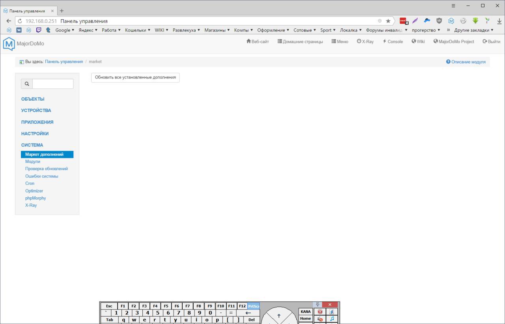Open Другие закладки bookmarks dropdown
This screenshot has width=505, height=324.
[x=474, y=30]
